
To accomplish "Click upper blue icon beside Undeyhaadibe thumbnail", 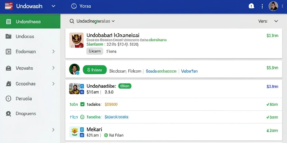I will coord(82,86).
